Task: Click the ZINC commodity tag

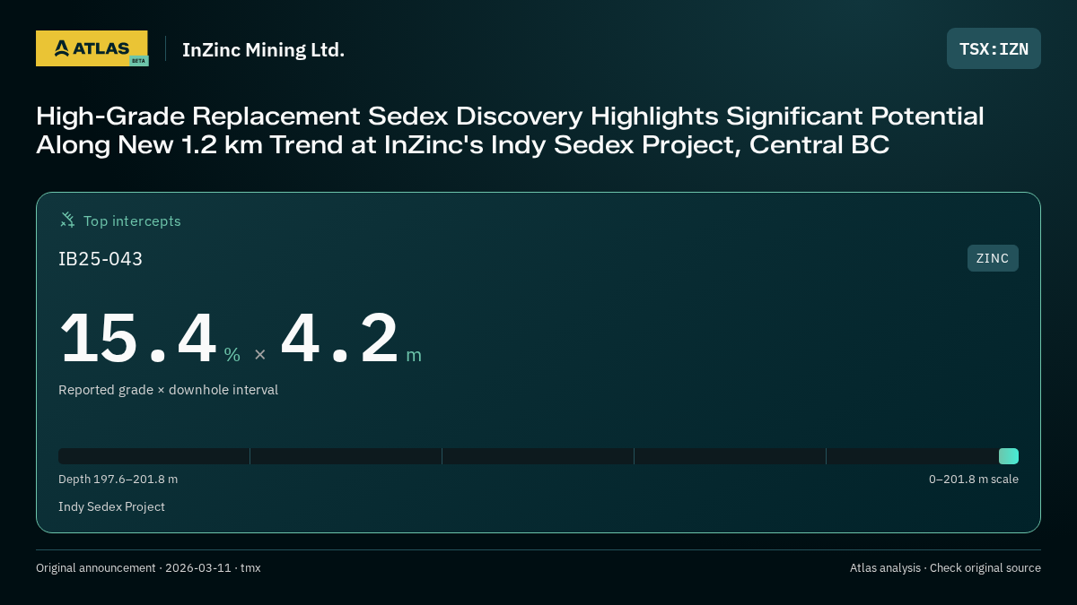Action: (993, 258)
